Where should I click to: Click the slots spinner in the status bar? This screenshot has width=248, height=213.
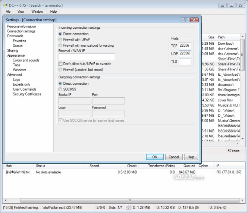point(128,207)
